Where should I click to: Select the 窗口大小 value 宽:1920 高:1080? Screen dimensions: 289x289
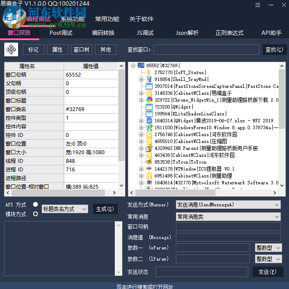pos(91,152)
